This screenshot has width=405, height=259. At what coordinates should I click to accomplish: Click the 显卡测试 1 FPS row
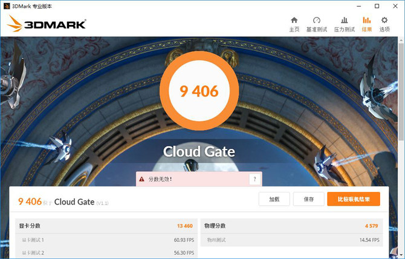click(x=106, y=240)
